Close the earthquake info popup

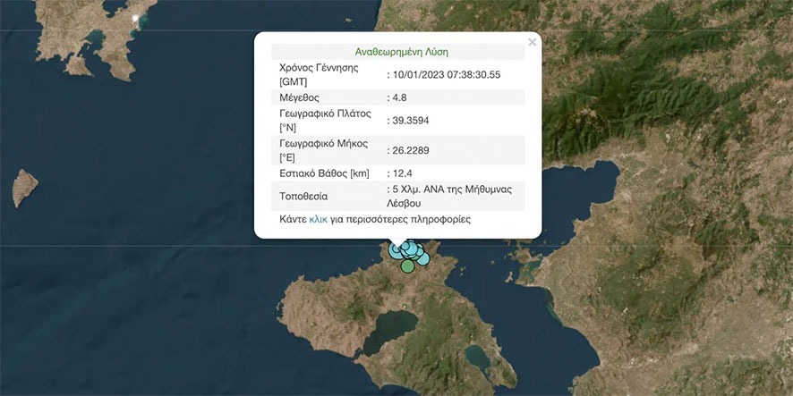[x=533, y=42]
